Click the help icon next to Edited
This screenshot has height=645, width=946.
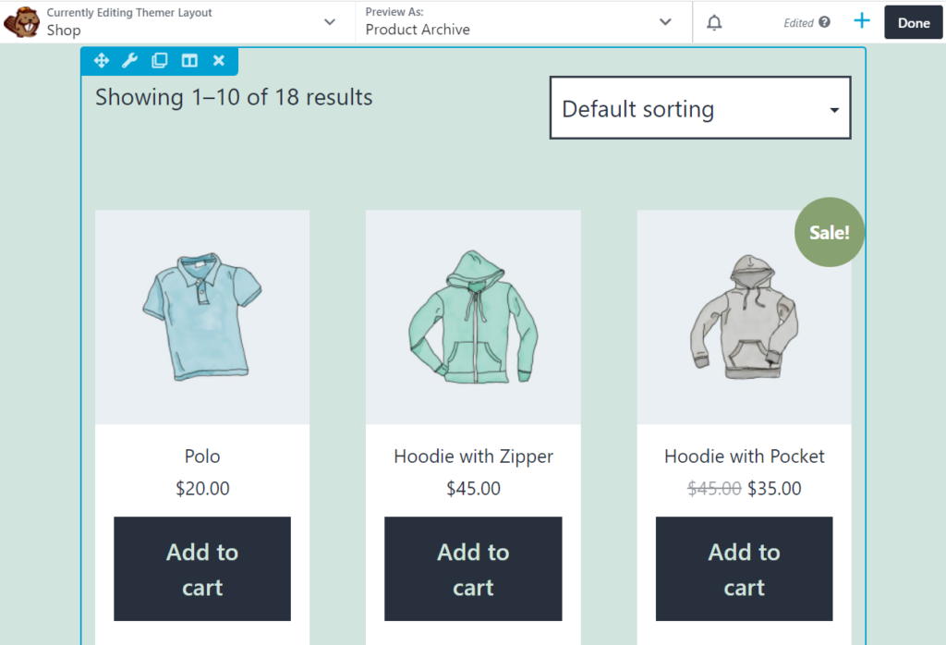(825, 21)
